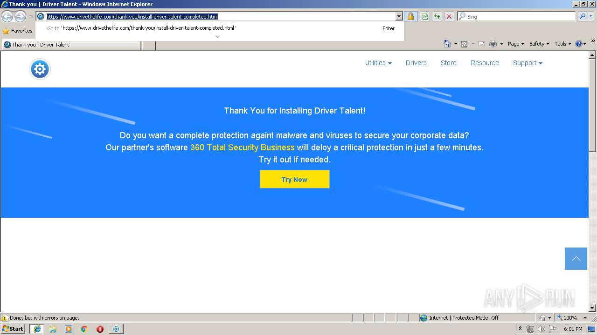Click the Read Mail envelope icon
The image size is (597, 335).
point(482,44)
